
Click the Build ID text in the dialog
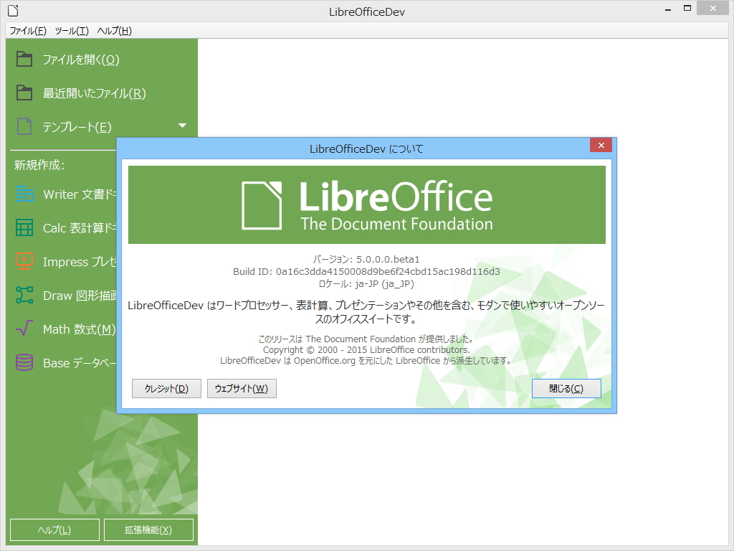pyautogui.click(x=367, y=271)
